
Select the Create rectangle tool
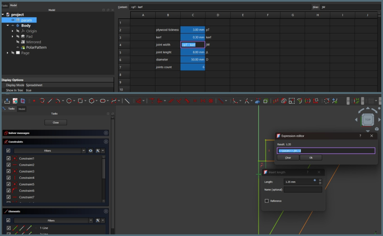click(80, 101)
